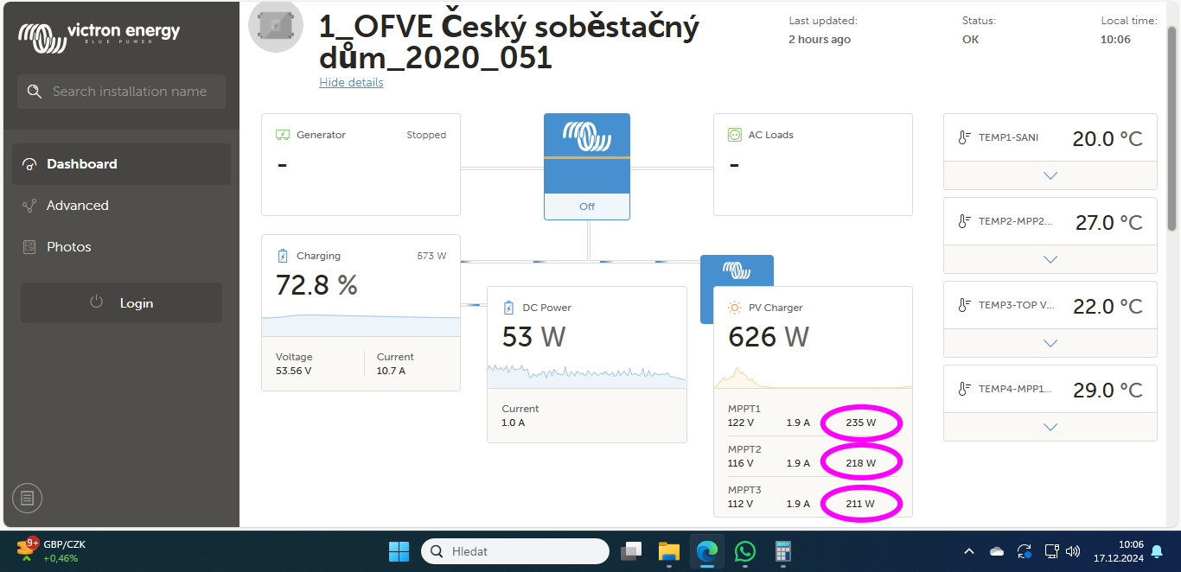
Task: Click the 626 W PV Charger value
Action: tap(769, 336)
